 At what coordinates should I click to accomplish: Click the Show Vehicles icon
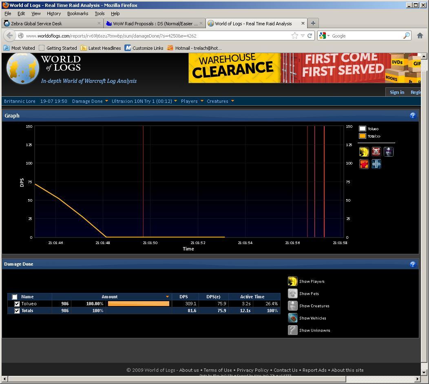pyautogui.click(x=293, y=318)
